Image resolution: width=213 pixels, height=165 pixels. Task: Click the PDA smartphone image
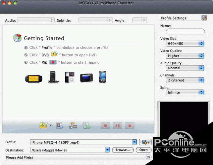click(x=103, y=77)
